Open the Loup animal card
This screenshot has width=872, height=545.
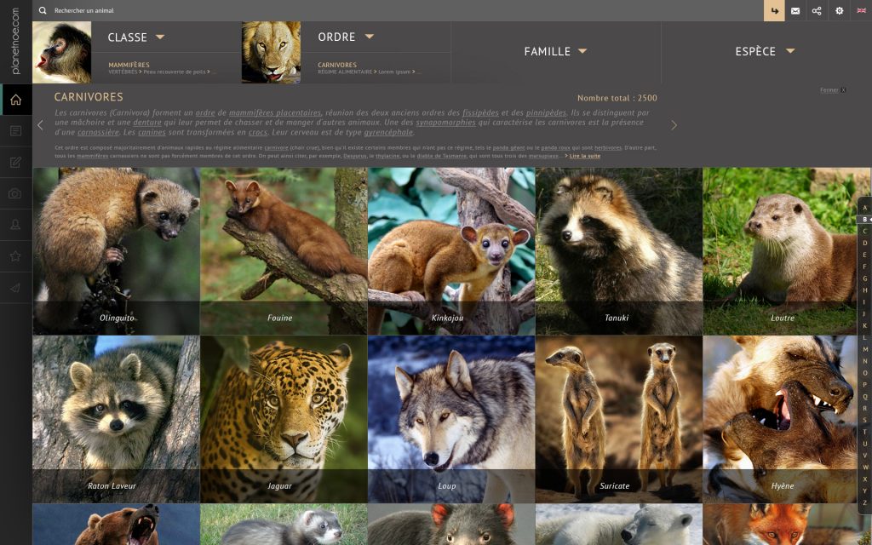[x=451, y=419]
